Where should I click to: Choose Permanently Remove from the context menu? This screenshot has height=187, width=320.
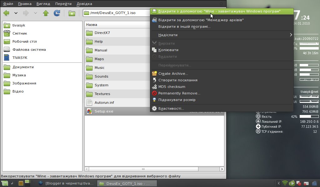point(222,93)
